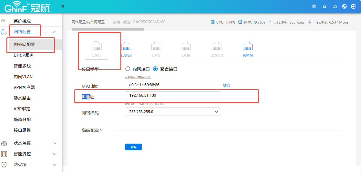Log out using the exit icon
The height and width of the screenshot is (172, 361).
353,6
